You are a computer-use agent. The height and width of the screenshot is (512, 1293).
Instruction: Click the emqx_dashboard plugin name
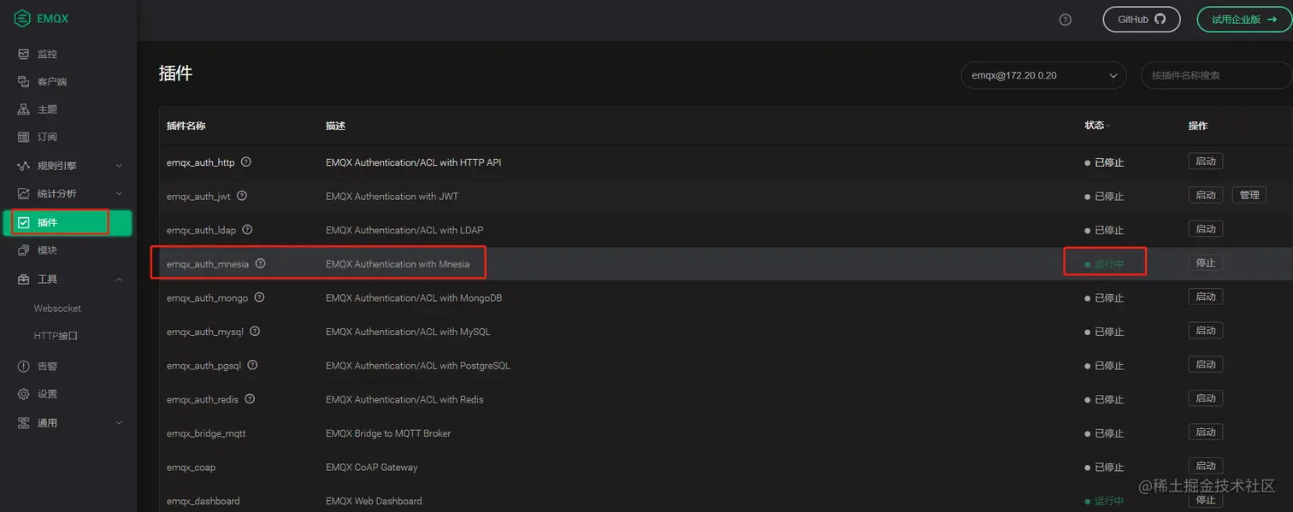(x=204, y=501)
